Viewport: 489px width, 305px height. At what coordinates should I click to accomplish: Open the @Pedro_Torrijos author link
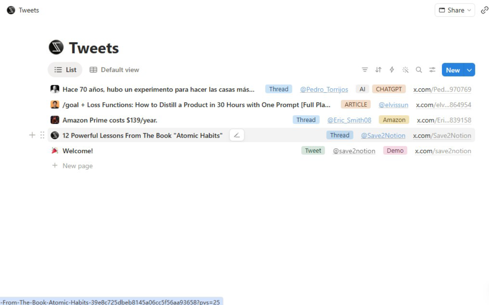coord(324,90)
